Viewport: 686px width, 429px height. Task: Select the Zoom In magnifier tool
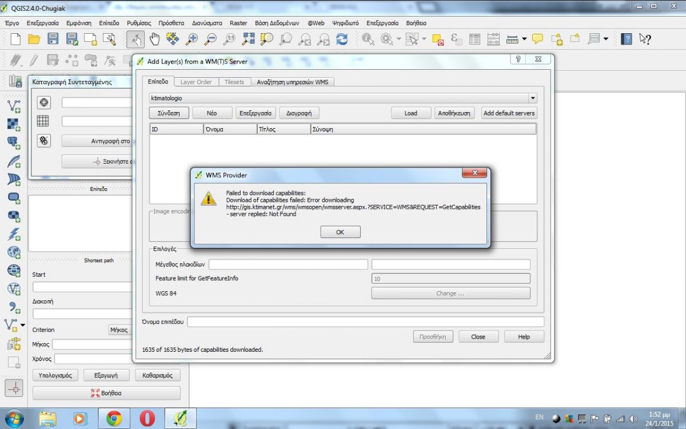coord(192,39)
